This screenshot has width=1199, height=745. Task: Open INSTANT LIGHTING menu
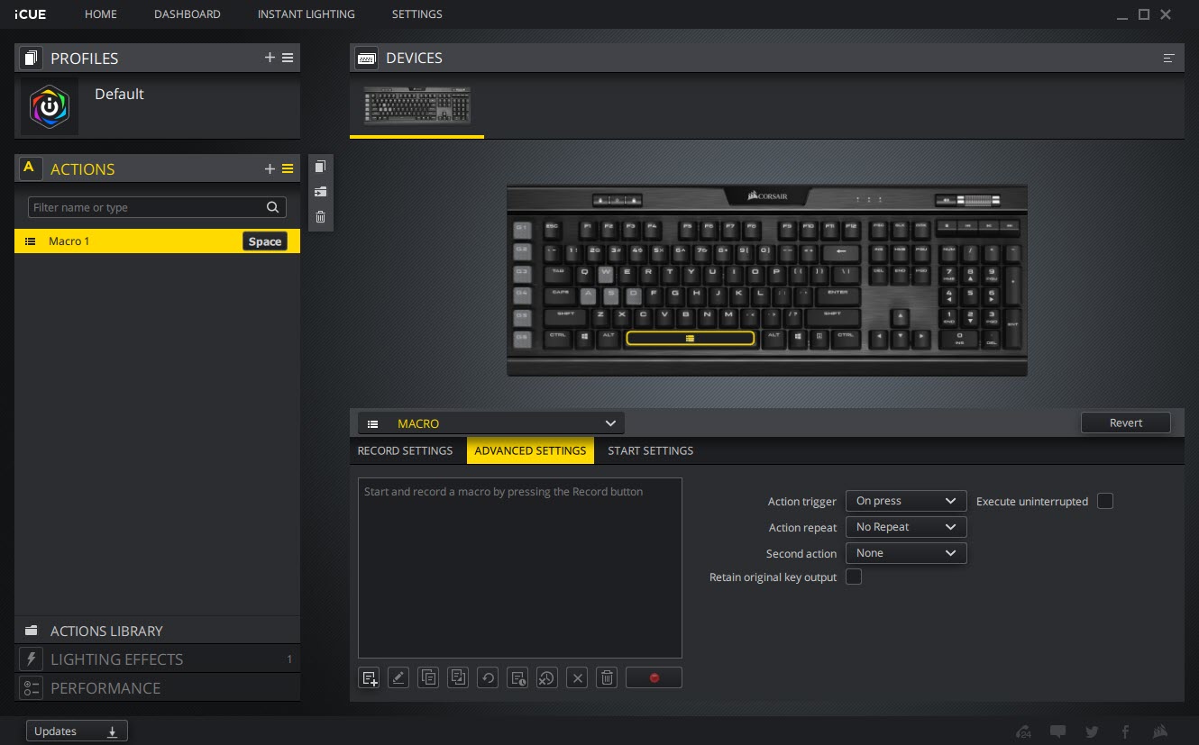(307, 14)
